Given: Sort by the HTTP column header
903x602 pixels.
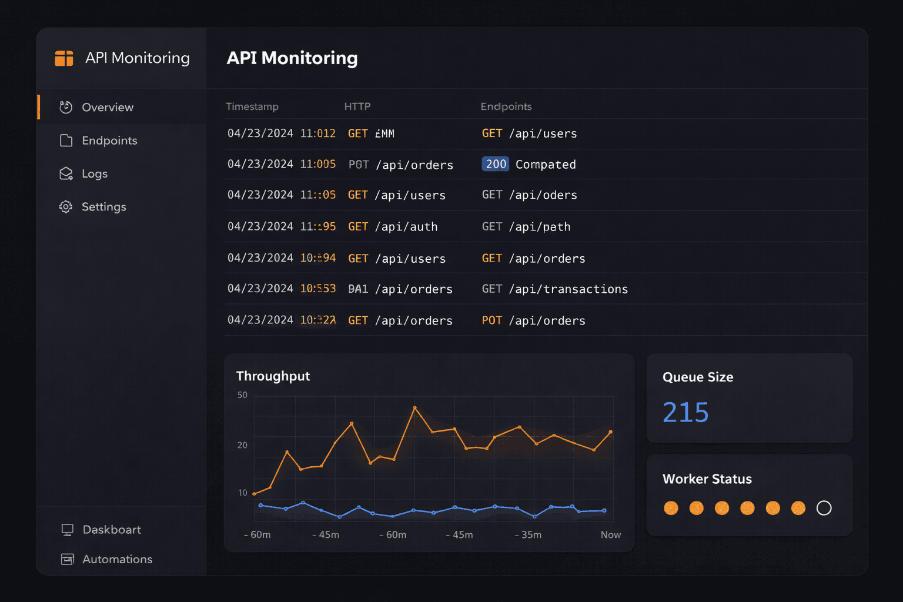Looking at the screenshot, I should pos(357,106).
